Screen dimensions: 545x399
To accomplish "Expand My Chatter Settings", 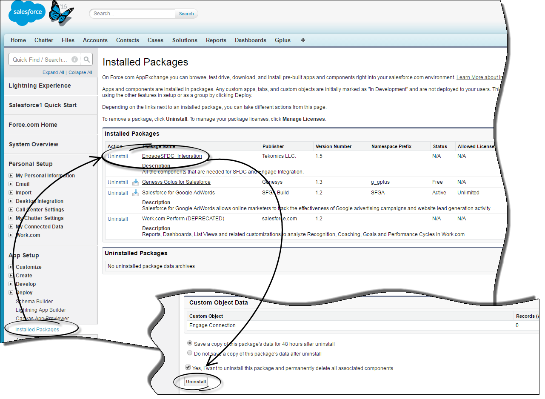I will (x=11, y=218).
